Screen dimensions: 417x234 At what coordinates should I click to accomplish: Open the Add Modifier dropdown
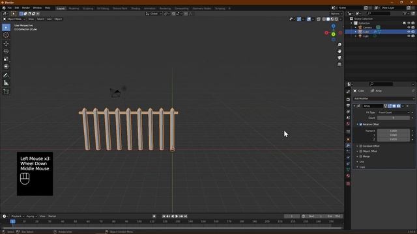click(384, 98)
